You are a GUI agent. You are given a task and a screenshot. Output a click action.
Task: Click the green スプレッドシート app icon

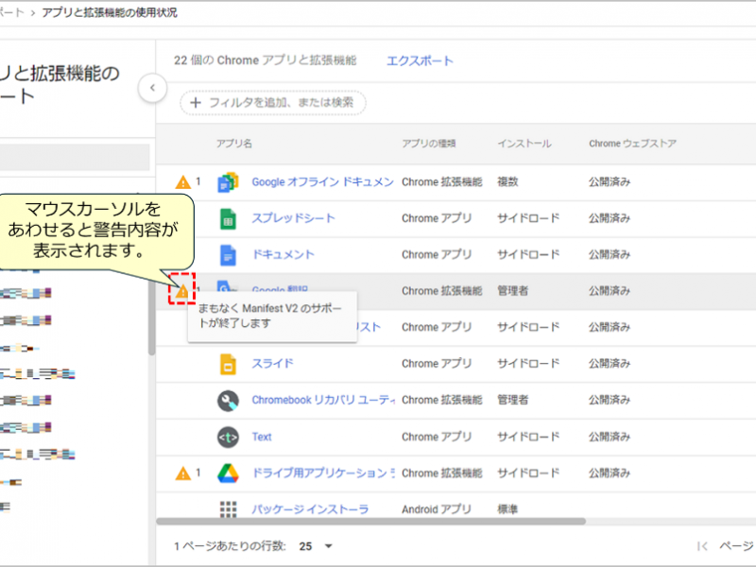pyautogui.click(x=228, y=218)
